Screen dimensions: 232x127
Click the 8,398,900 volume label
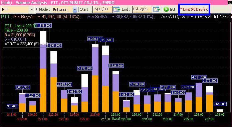click(x=54, y=45)
